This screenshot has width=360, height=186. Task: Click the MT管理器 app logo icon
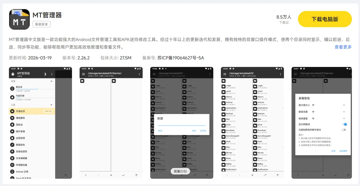pyautogui.click(x=19, y=19)
